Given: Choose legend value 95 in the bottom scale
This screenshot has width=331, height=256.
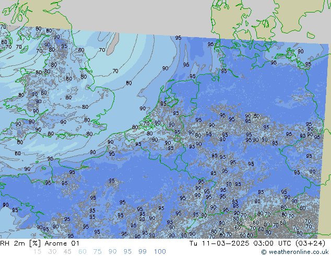Looking at the screenshot, I should coord(127,252).
